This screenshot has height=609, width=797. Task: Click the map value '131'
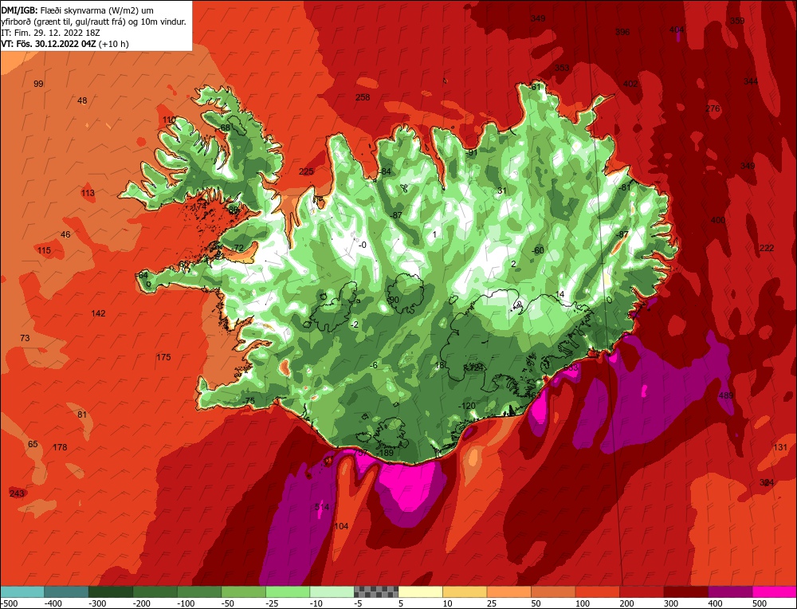pyautogui.click(x=780, y=447)
